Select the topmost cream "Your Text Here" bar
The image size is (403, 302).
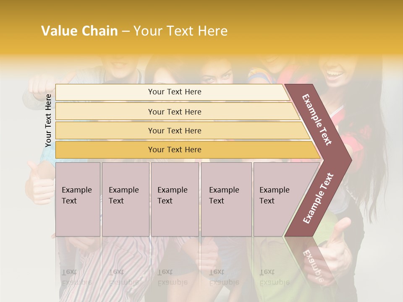click(x=175, y=92)
